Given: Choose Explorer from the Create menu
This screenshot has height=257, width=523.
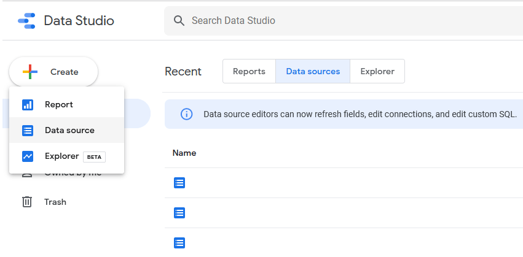Looking at the screenshot, I should (x=67, y=156).
